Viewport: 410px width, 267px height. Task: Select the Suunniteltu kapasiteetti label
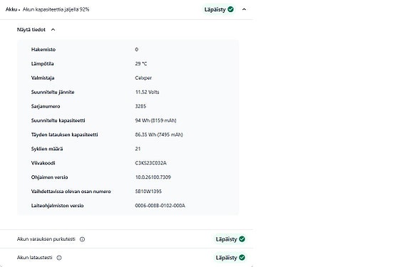[x=58, y=120]
